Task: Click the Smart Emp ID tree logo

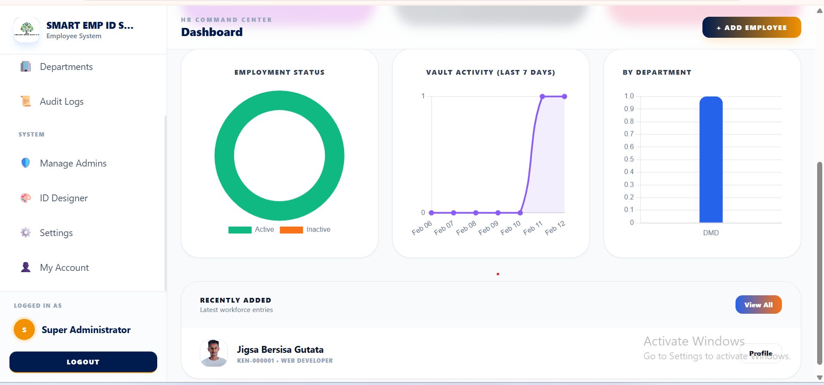Action: (x=27, y=30)
